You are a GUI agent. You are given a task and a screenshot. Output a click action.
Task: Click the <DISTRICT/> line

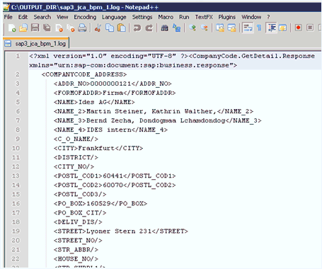tap(76, 157)
